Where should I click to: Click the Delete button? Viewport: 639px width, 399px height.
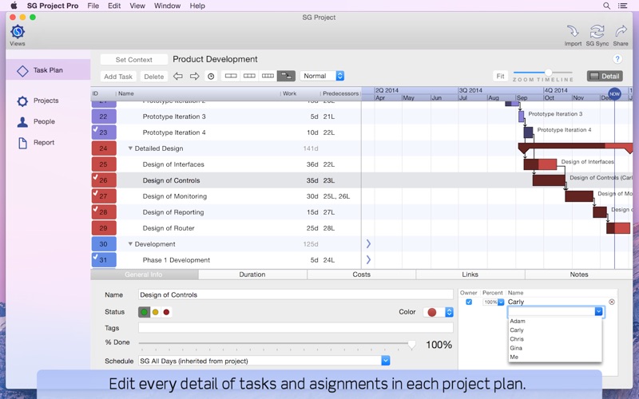tap(154, 77)
